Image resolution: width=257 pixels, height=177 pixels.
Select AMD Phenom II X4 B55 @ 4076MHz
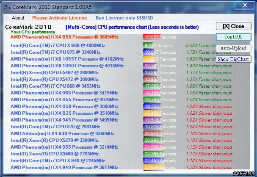tap(64, 100)
